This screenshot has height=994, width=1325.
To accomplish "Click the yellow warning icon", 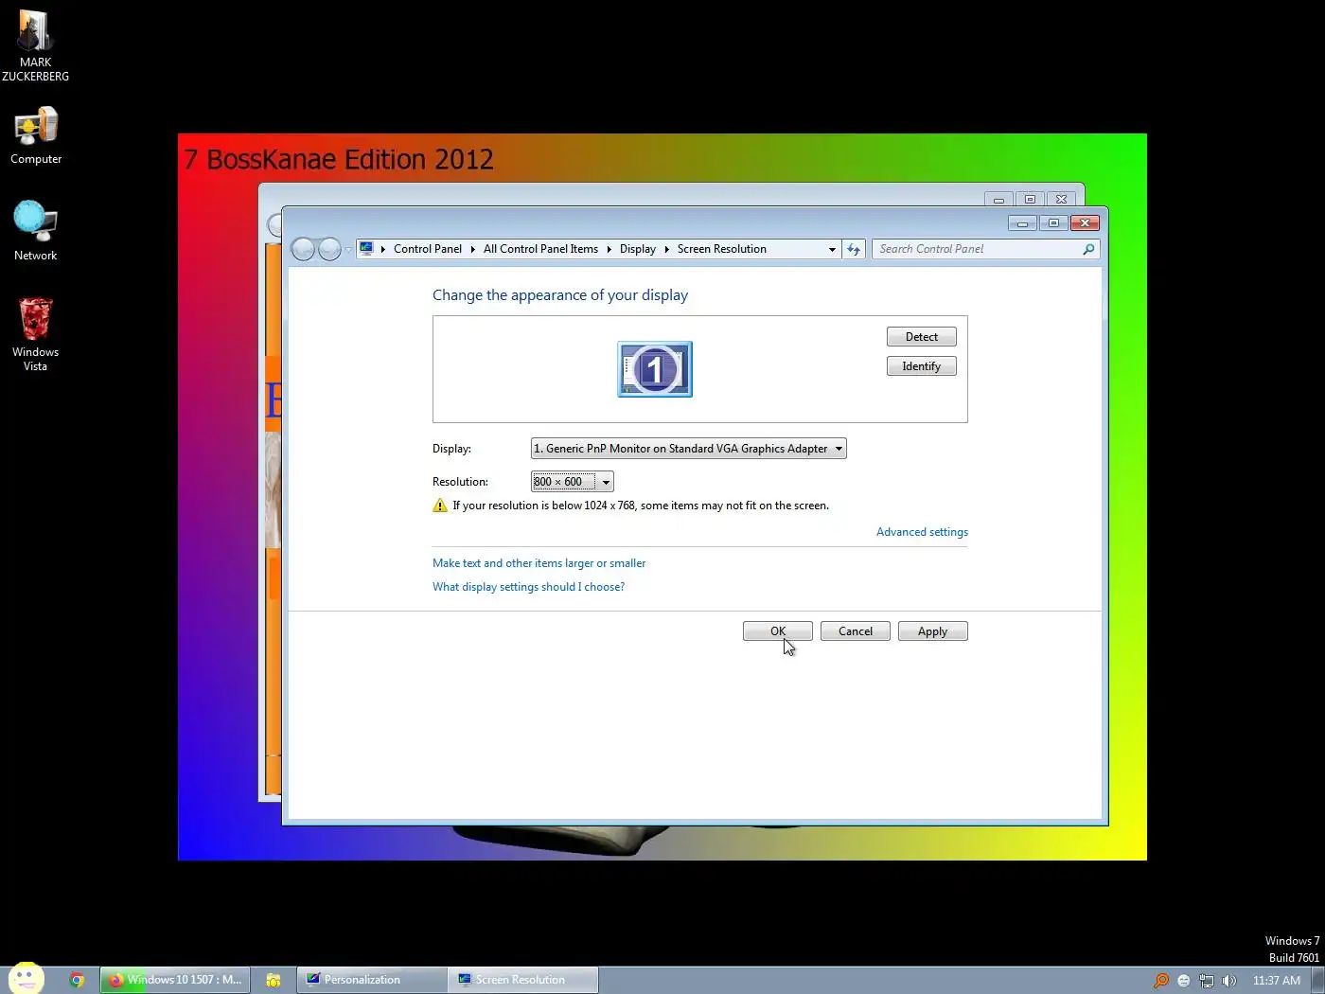I will tap(440, 506).
